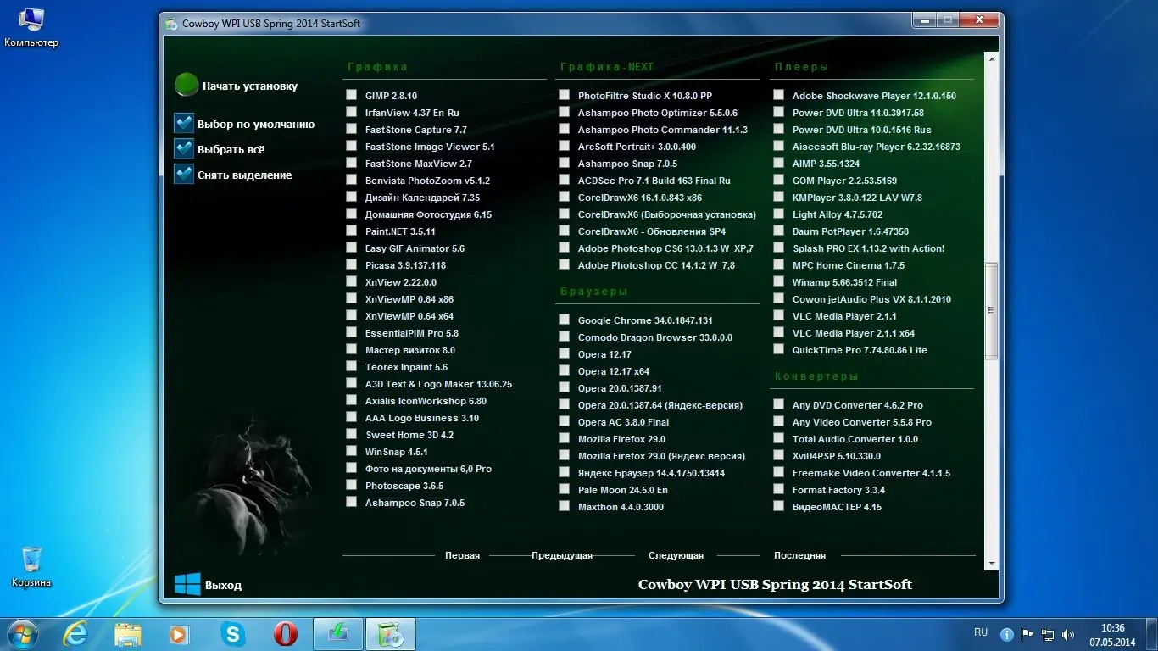Click the Домашняя Фотостудия 6.15 label
Screen dimensions: 1158x651
428,214
